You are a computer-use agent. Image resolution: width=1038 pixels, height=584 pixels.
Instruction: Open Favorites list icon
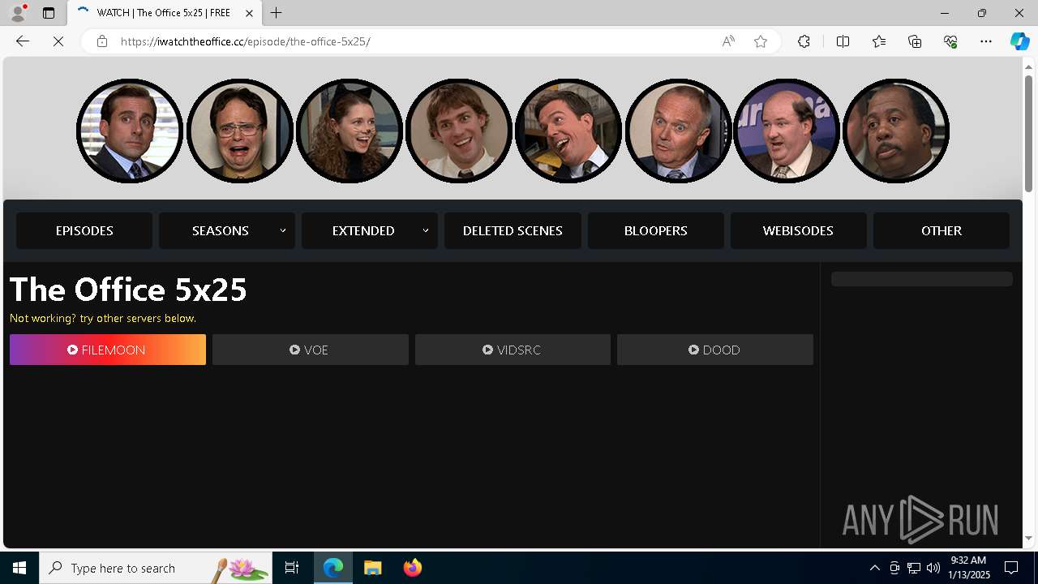point(879,41)
